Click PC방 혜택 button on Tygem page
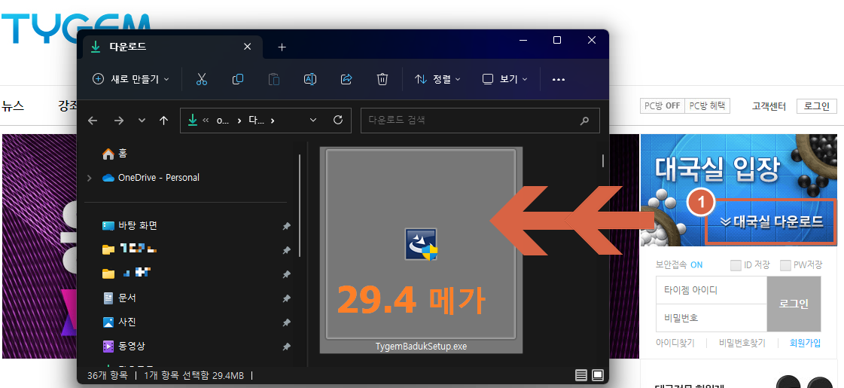Screen dimensions: 844x388 [707, 105]
